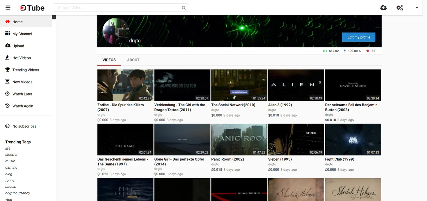
Task: Open the Zodiac video thumbnail
Action: click(125, 85)
